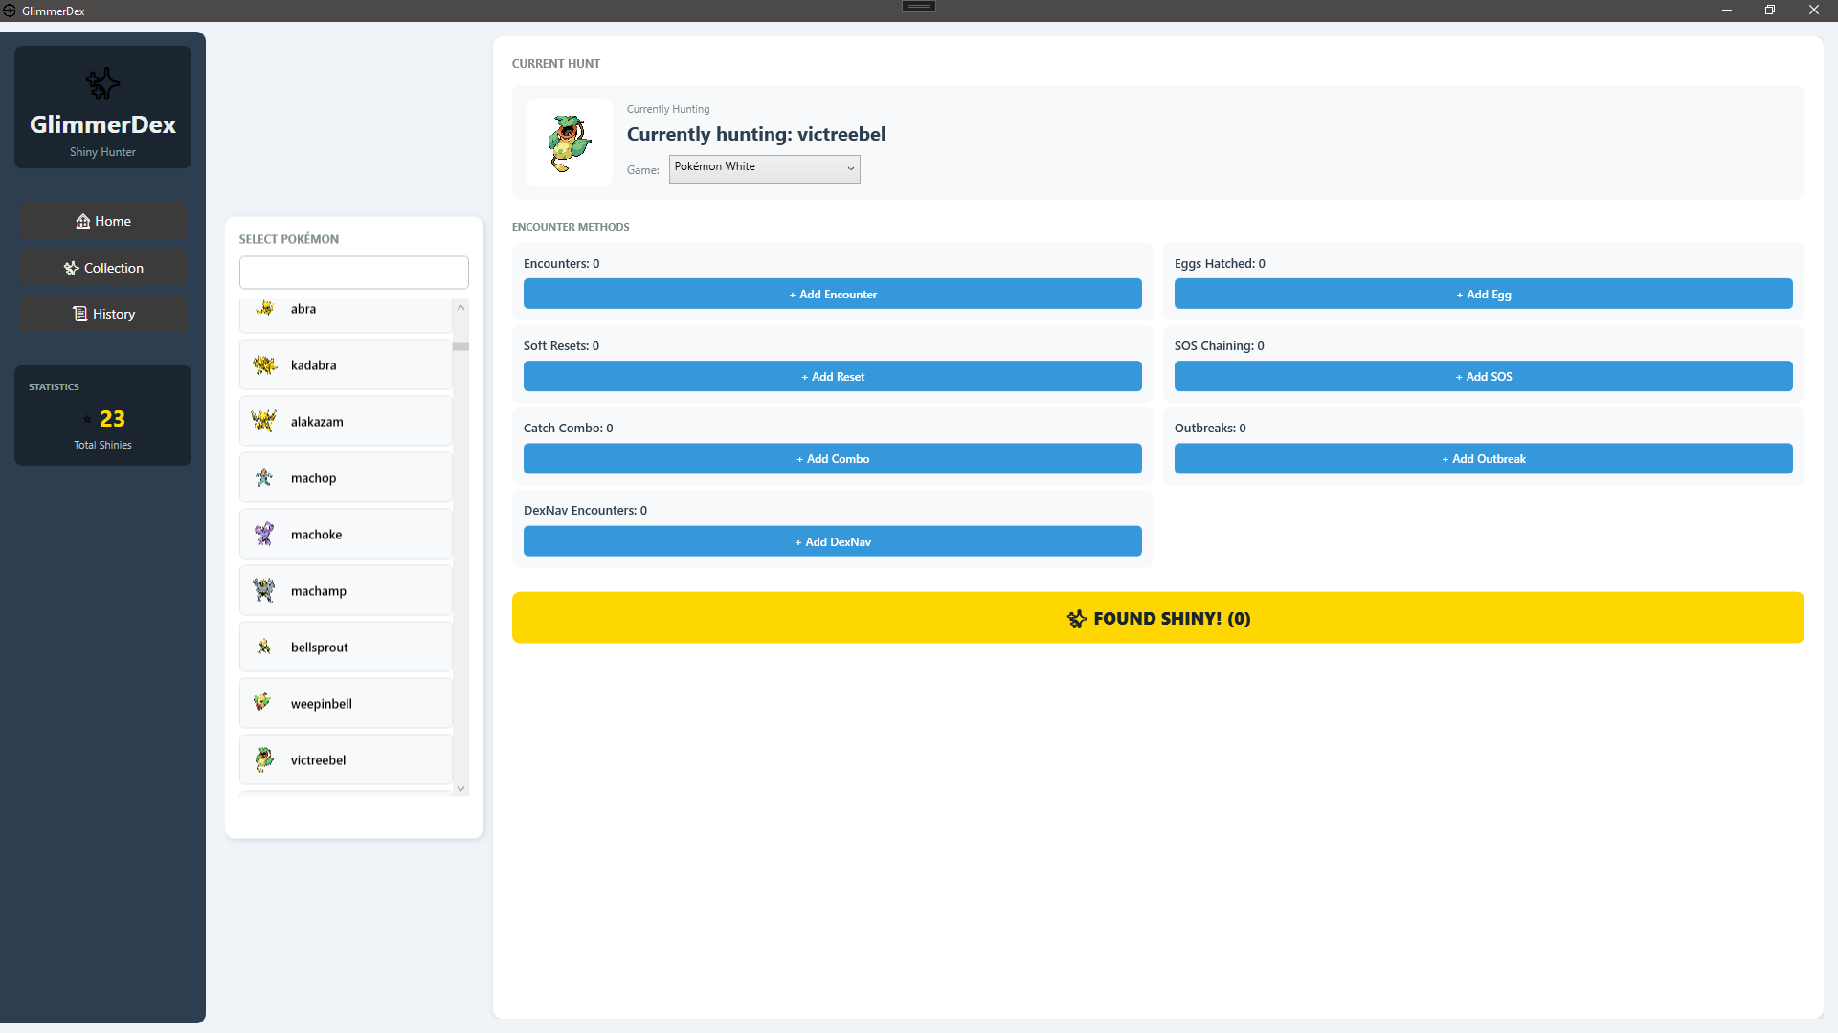Click the bellsprout sprite icon
This screenshot has height=1033, width=1838.
pyautogui.click(x=264, y=647)
